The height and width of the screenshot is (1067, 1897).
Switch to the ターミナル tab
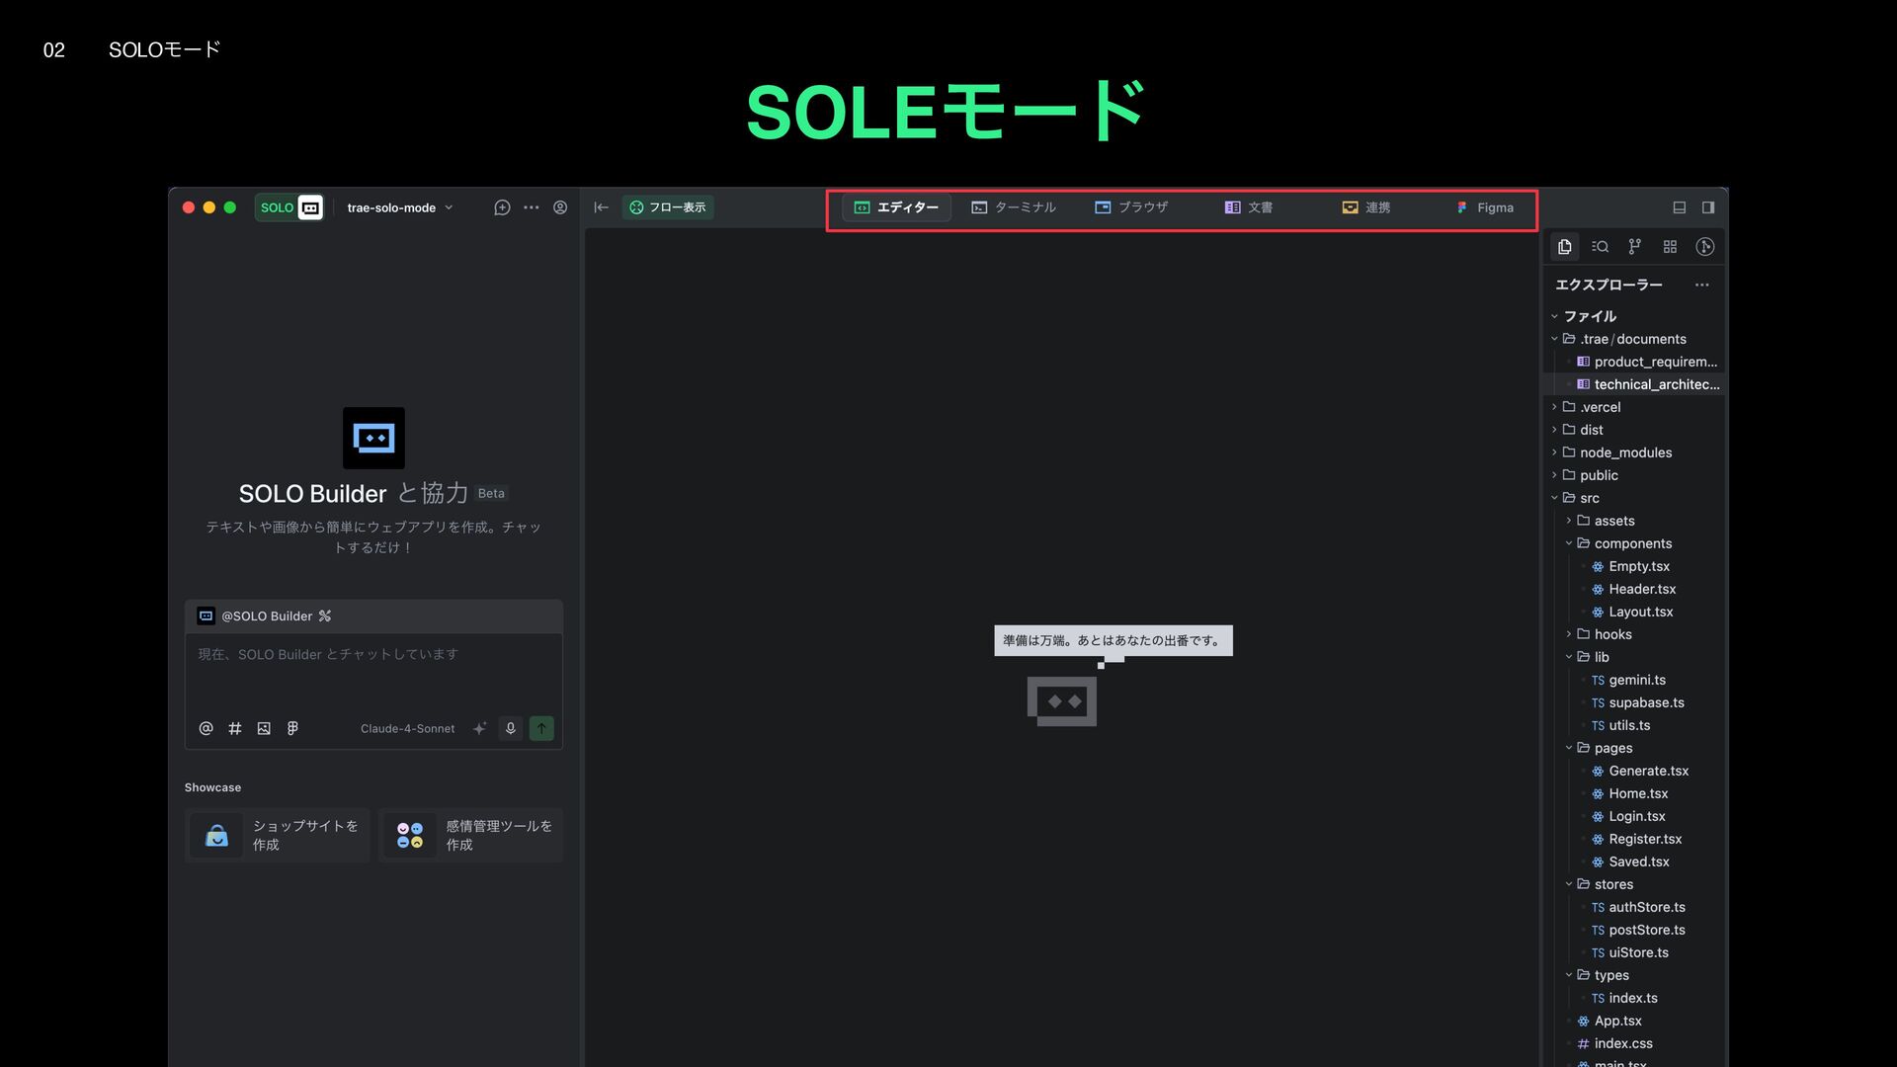click(1014, 207)
